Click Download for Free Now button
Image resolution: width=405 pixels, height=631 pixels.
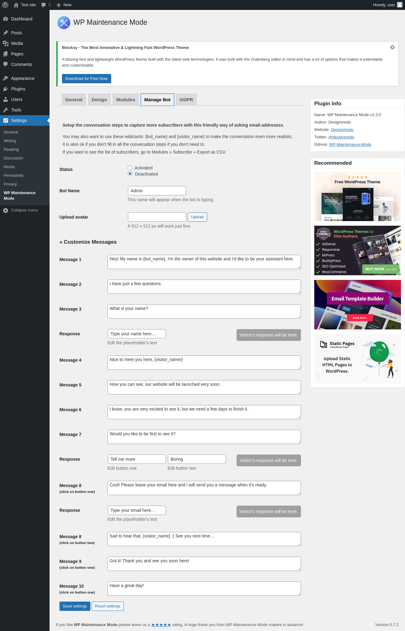click(x=86, y=79)
